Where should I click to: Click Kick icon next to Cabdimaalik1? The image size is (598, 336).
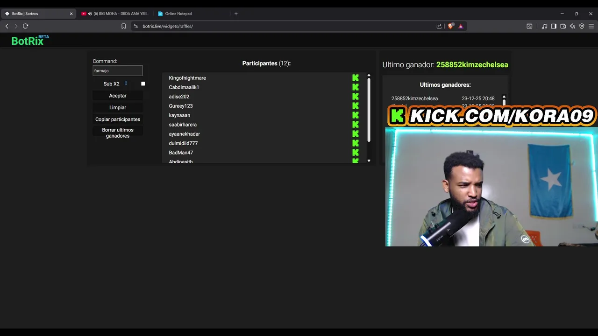[356, 87]
